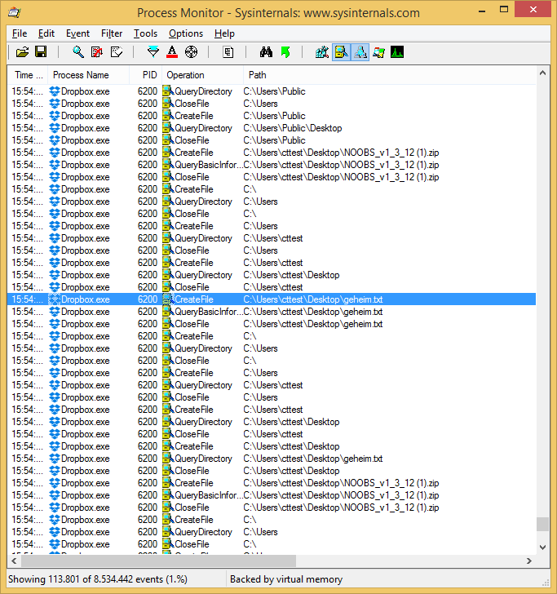The image size is (557, 594).
Task: Select the highlighted CreateFile geheim.txt row
Action: point(272,299)
